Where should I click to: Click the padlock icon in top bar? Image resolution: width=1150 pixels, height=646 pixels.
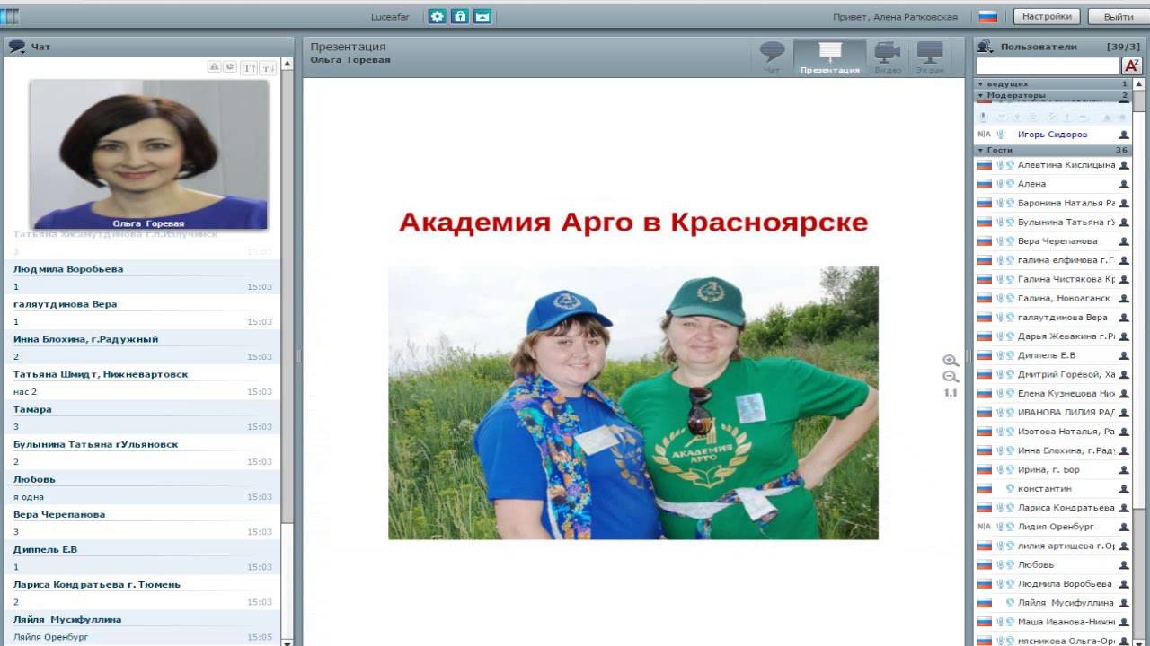pyautogui.click(x=459, y=16)
